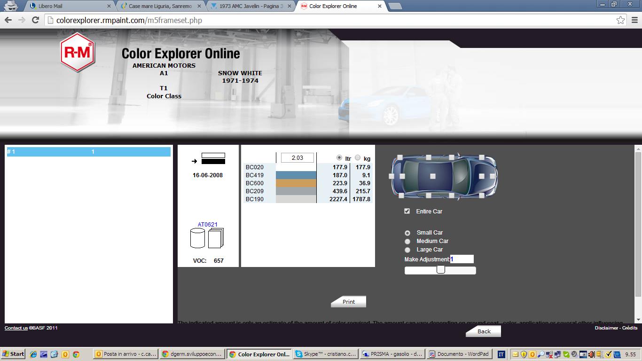Open PRISMA - gasolio taskbar window
The width and height of the screenshot is (642, 361).
392,354
